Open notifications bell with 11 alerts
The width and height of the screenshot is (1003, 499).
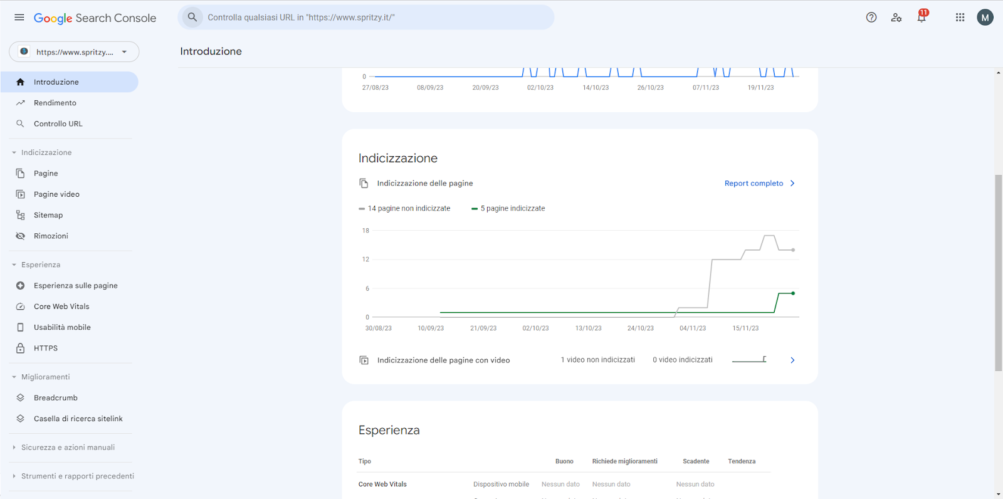(922, 17)
